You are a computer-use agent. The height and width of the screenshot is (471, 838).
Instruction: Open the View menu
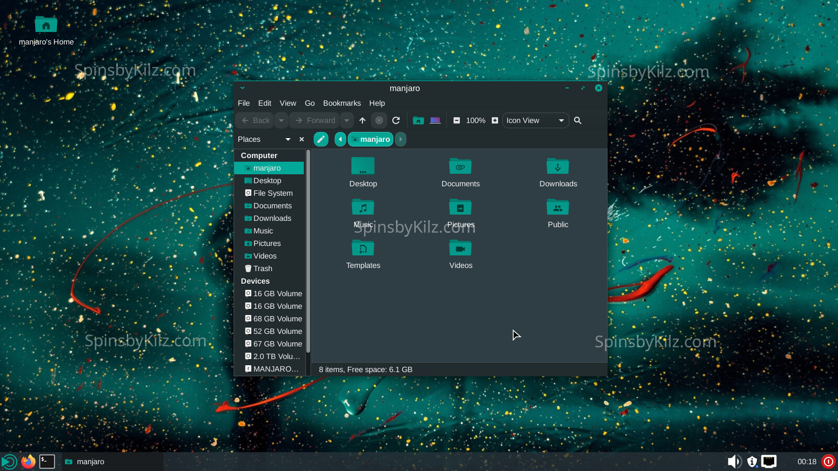(288, 103)
